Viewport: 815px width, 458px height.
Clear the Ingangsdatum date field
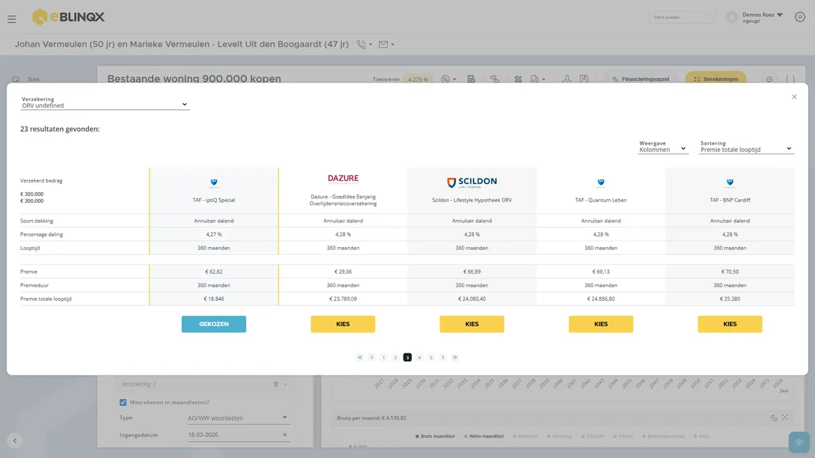click(285, 435)
